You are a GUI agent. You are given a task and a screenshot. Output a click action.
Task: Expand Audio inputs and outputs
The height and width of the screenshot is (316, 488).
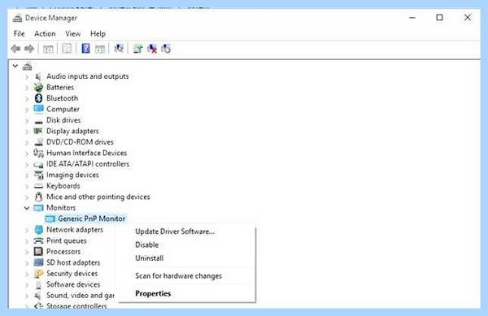pyautogui.click(x=27, y=76)
